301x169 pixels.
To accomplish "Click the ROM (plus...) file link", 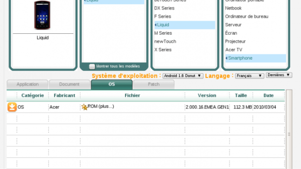I will [x=101, y=106].
